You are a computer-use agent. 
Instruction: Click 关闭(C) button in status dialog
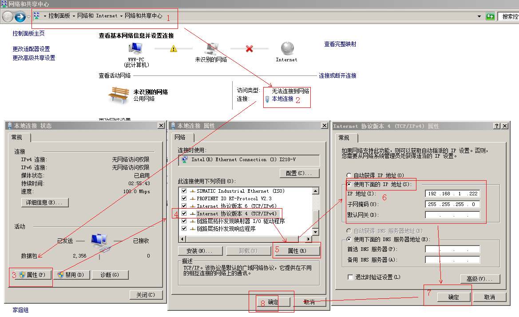pyautogui.click(x=146, y=295)
